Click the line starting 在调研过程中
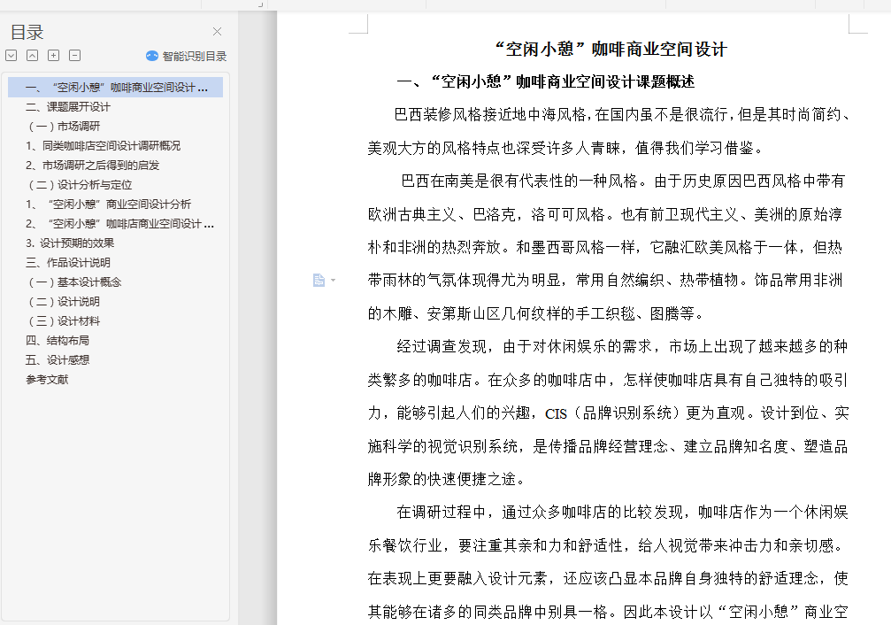The width and height of the screenshot is (891, 625). coord(622,513)
